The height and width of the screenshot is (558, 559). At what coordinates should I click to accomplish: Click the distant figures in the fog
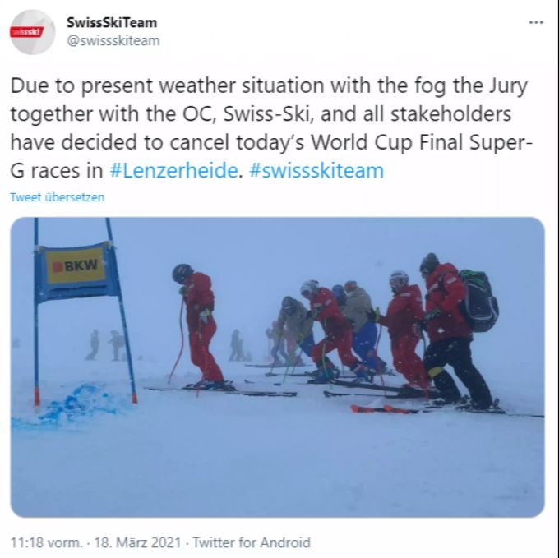[105, 345]
